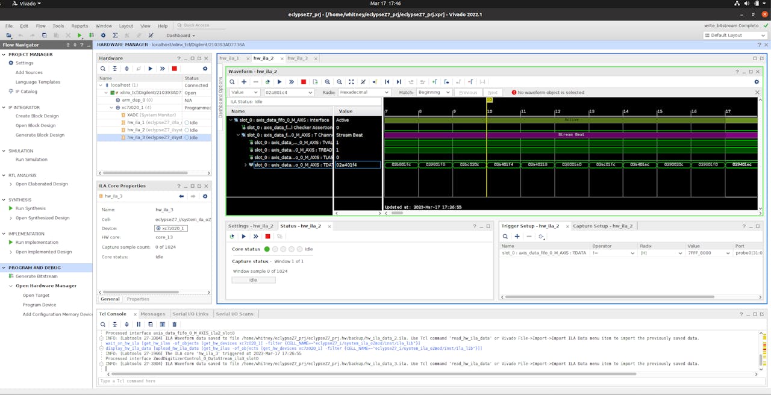771x395 pixels.
Task: Click the waveform horizontal scrollbar thumb
Action: coord(397,213)
